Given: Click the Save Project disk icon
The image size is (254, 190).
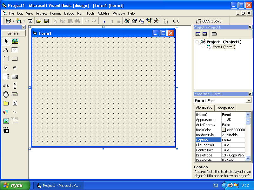Looking at the screenshot, I should 46,21.
